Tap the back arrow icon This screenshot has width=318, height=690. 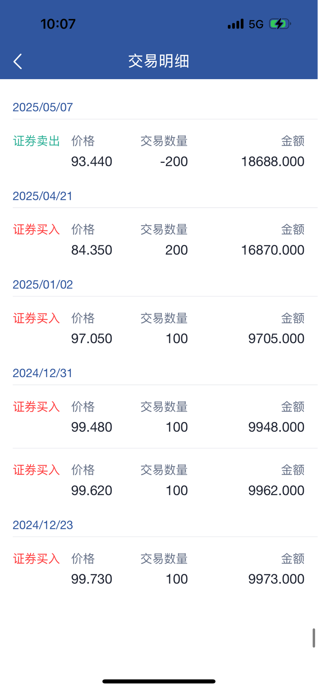(x=18, y=61)
